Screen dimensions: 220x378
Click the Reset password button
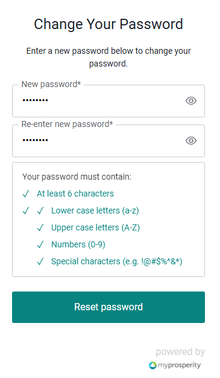coord(108,307)
